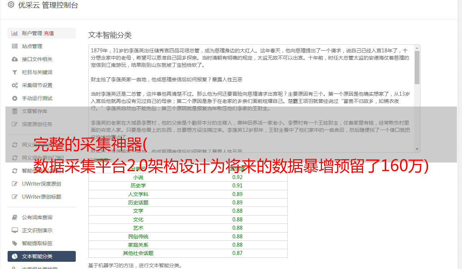Image resolution: width=462 pixels, height=269 pixels.
Task: Open 公有词库查询 in the sidebar
Action: [x=42, y=217]
